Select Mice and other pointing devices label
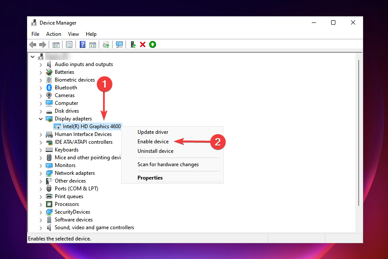The height and width of the screenshot is (259, 388). (88, 158)
